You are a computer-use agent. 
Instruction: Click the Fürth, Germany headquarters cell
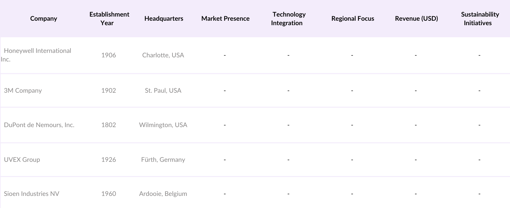(x=163, y=160)
